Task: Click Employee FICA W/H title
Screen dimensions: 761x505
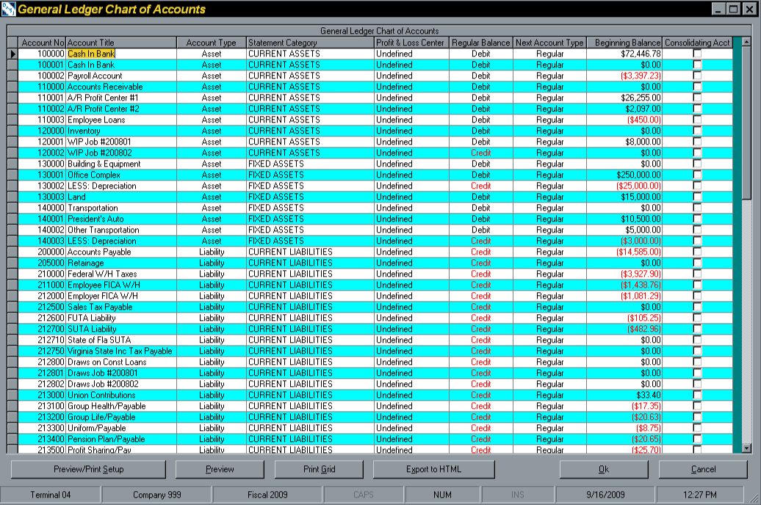Action: [121, 285]
